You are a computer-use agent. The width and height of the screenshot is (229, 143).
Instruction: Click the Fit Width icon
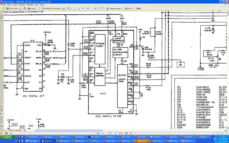[79, 9]
